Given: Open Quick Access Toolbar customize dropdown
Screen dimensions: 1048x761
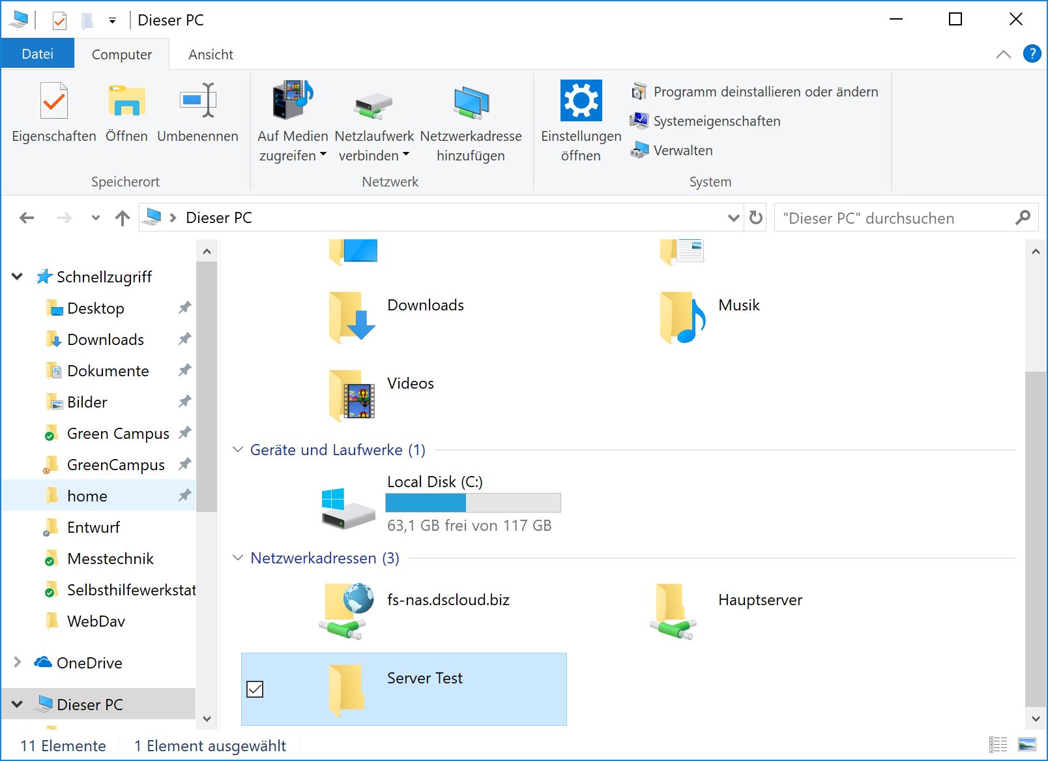Looking at the screenshot, I should coord(112,21).
